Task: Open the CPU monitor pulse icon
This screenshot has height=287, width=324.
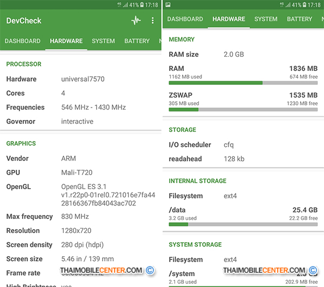Action: [x=136, y=21]
